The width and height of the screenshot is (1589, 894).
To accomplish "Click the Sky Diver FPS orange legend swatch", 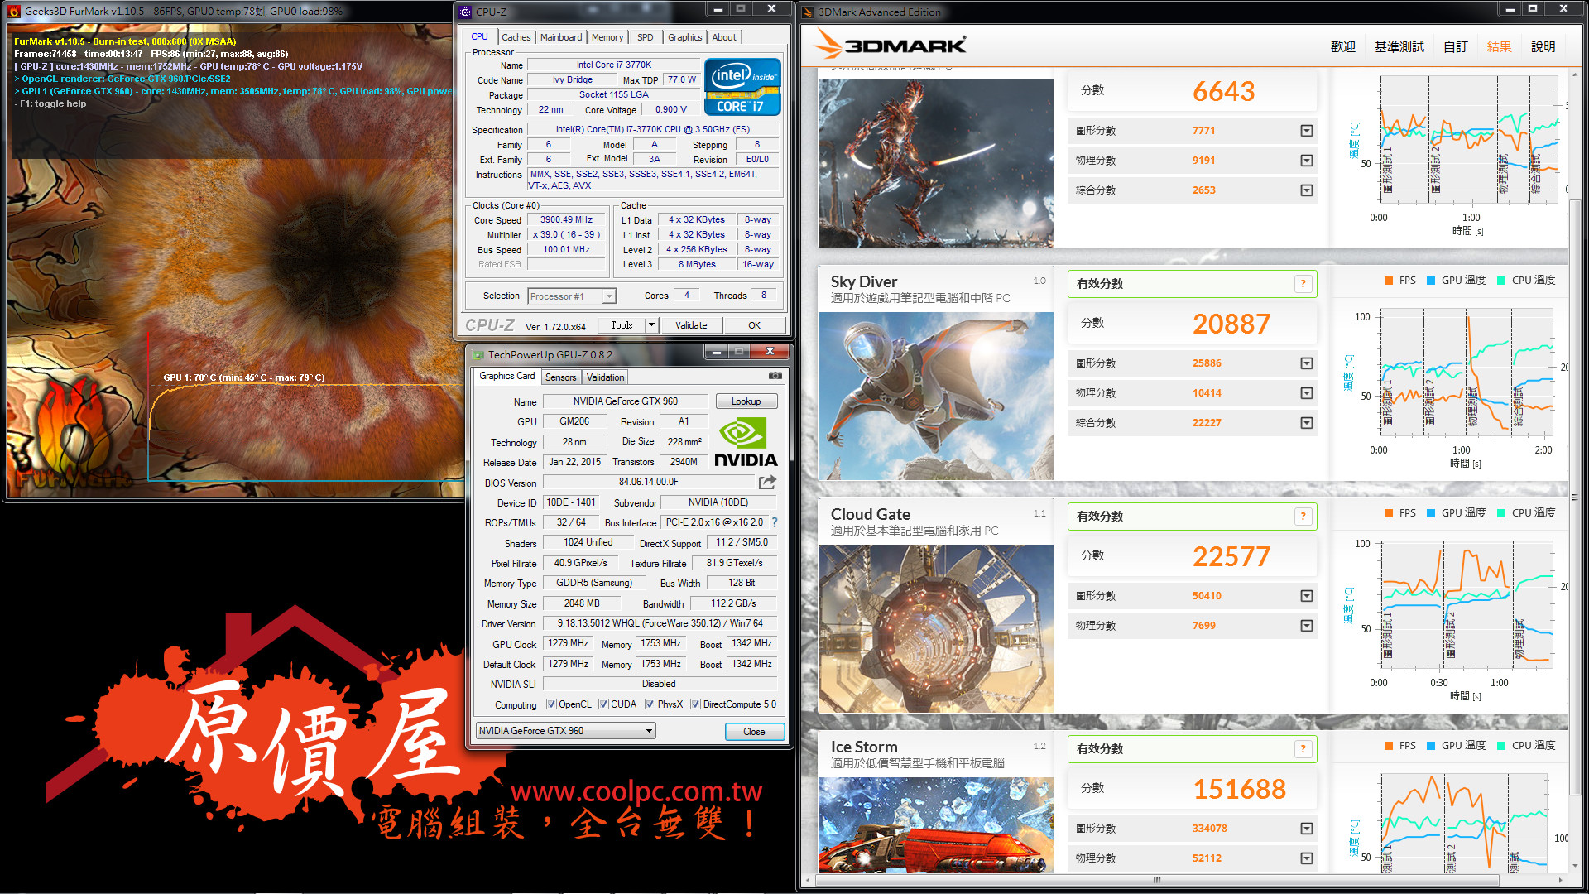I will 1389,281.
